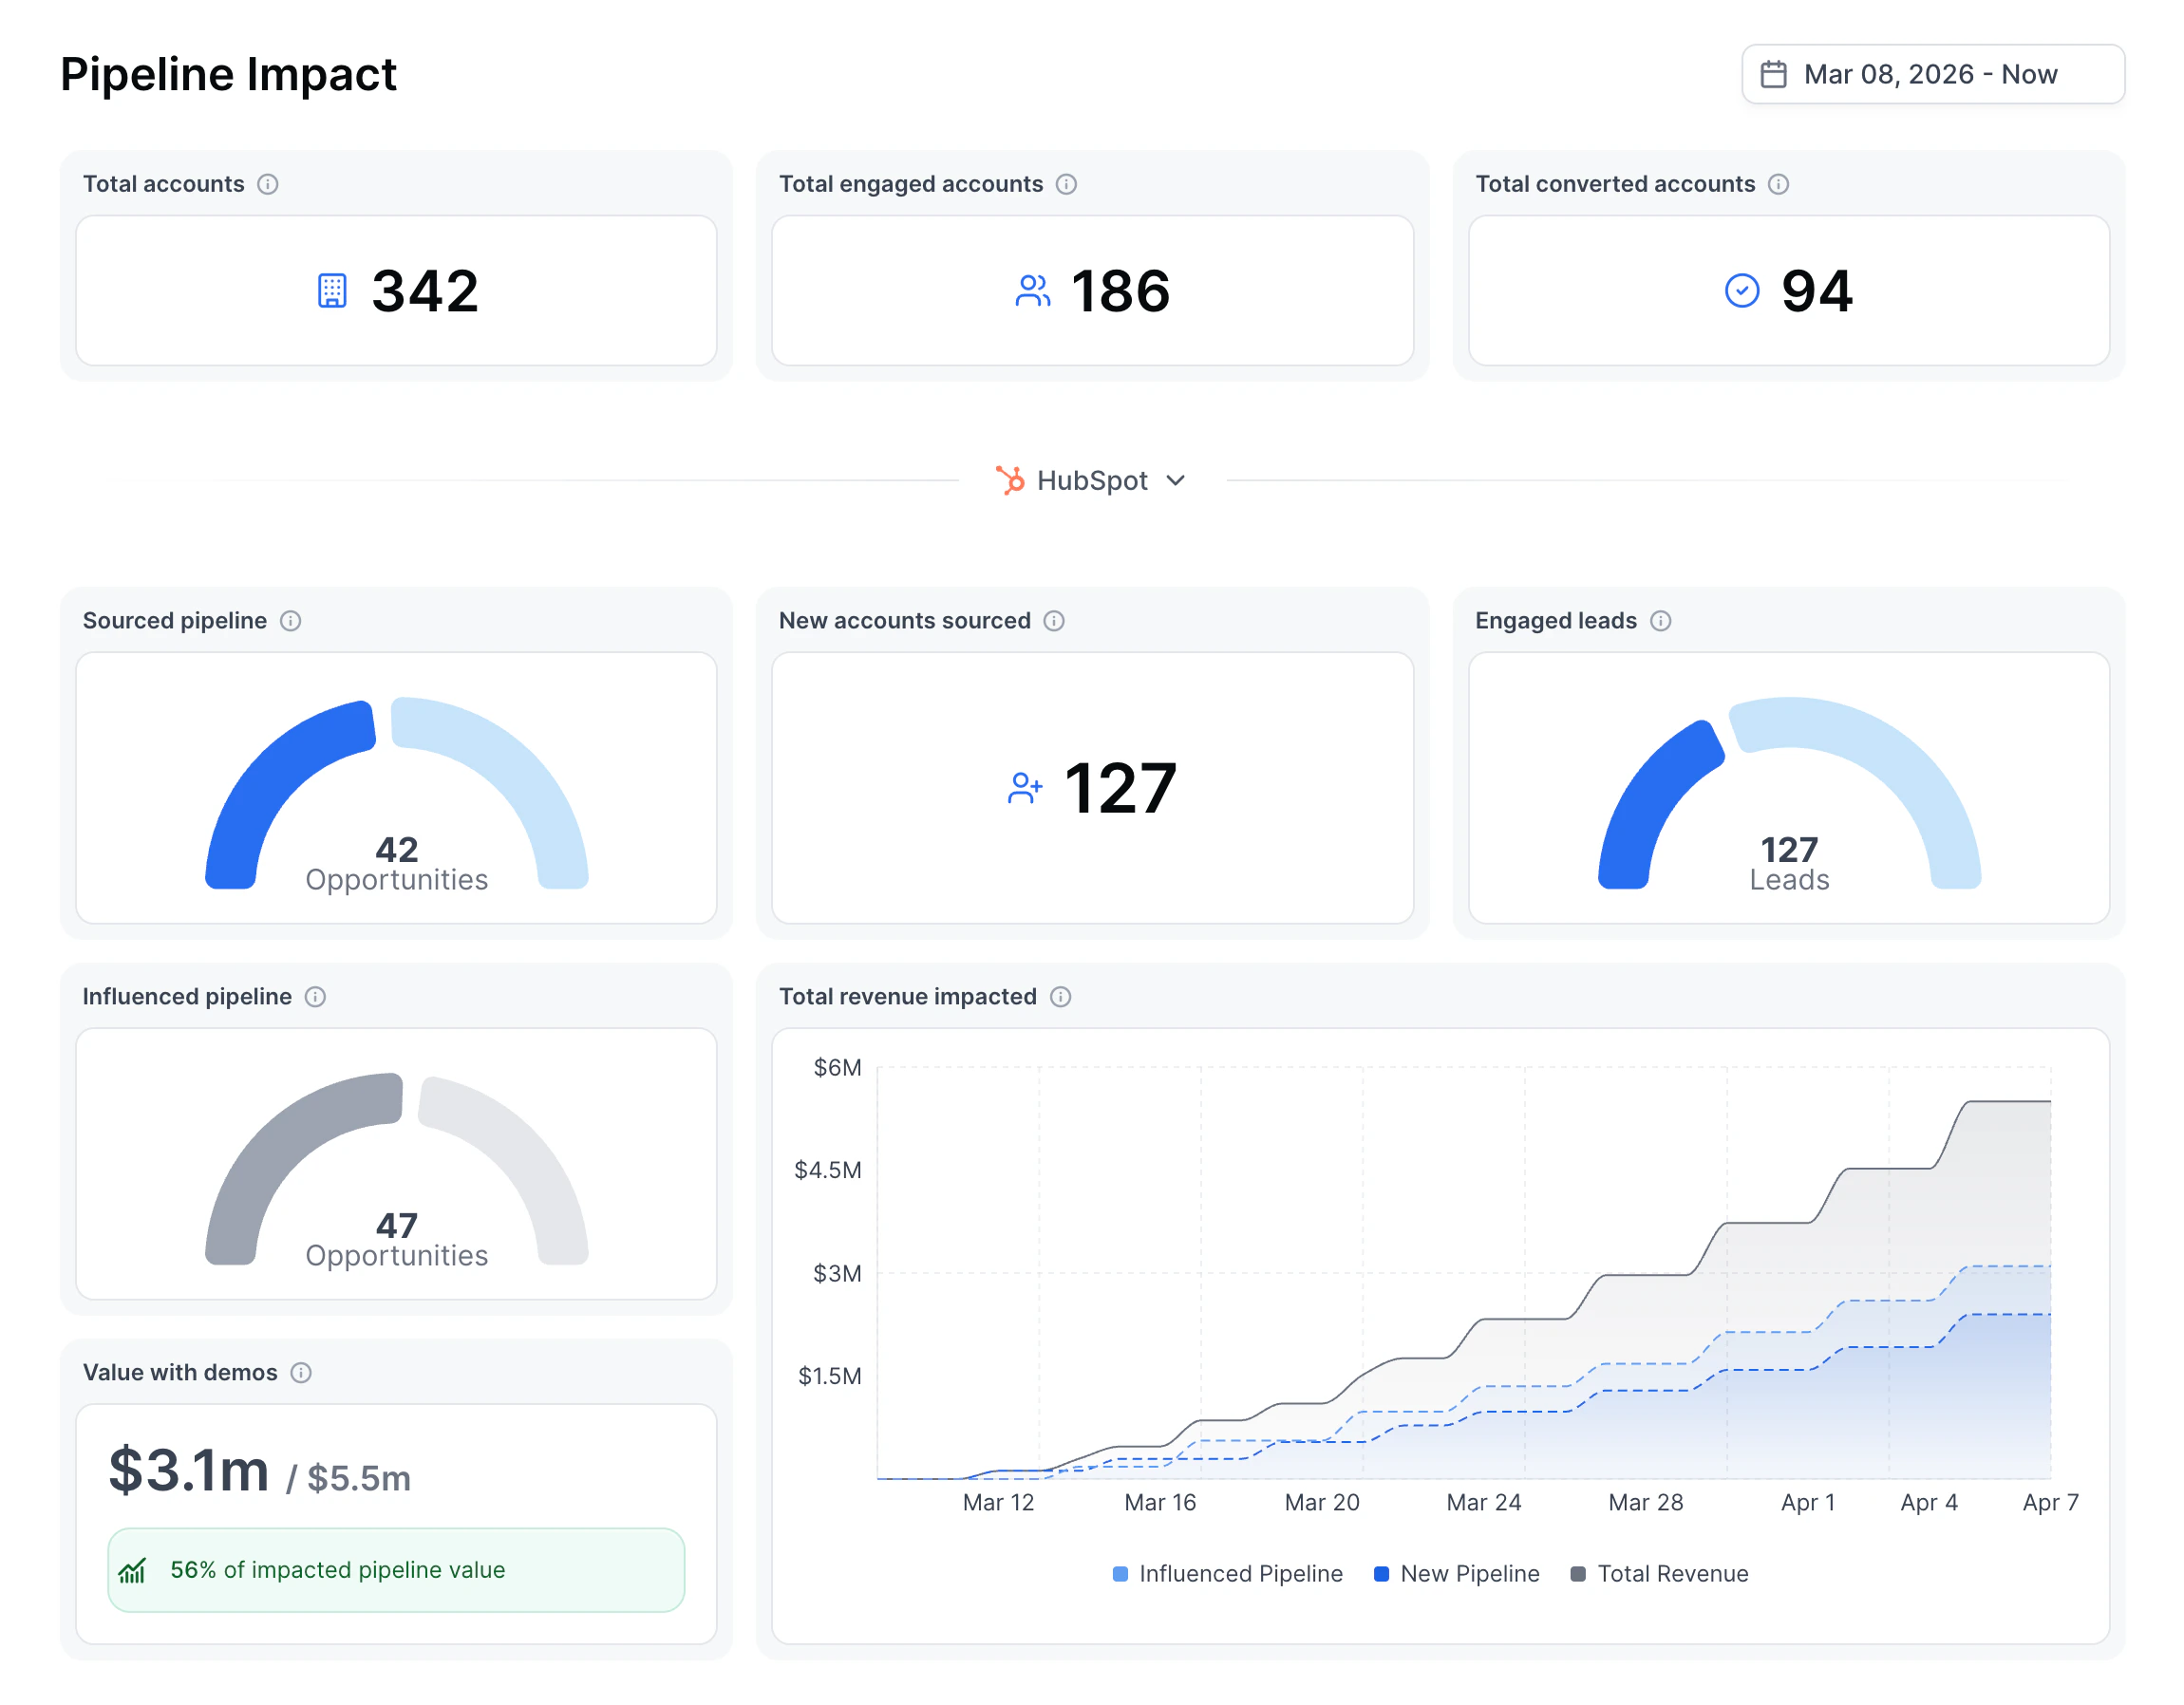Click the building icon in Total accounts card

333,291
